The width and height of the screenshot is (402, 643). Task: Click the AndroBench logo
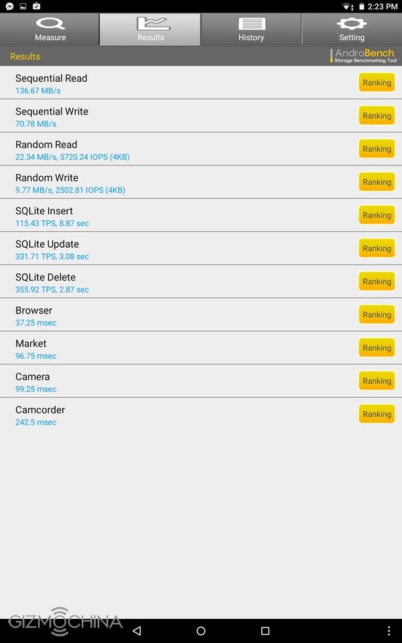362,56
